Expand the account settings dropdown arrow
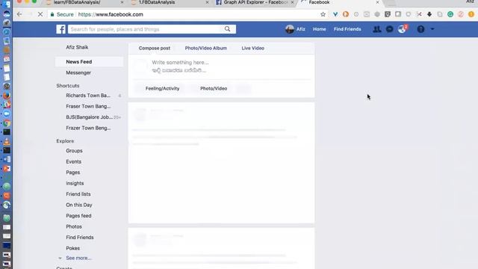The height and width of the screenshot is (269, 478). point(432,29)
